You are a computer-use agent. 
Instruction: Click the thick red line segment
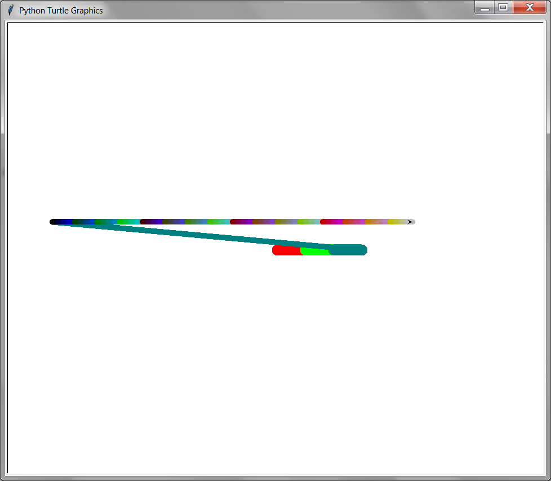pyautogui.click(x=286, y=250)
